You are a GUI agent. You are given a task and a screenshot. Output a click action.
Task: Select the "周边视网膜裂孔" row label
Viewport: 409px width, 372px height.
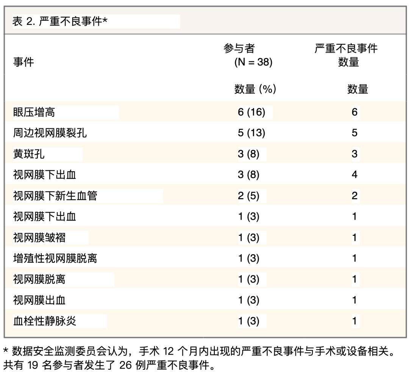[x=50, y=133]
